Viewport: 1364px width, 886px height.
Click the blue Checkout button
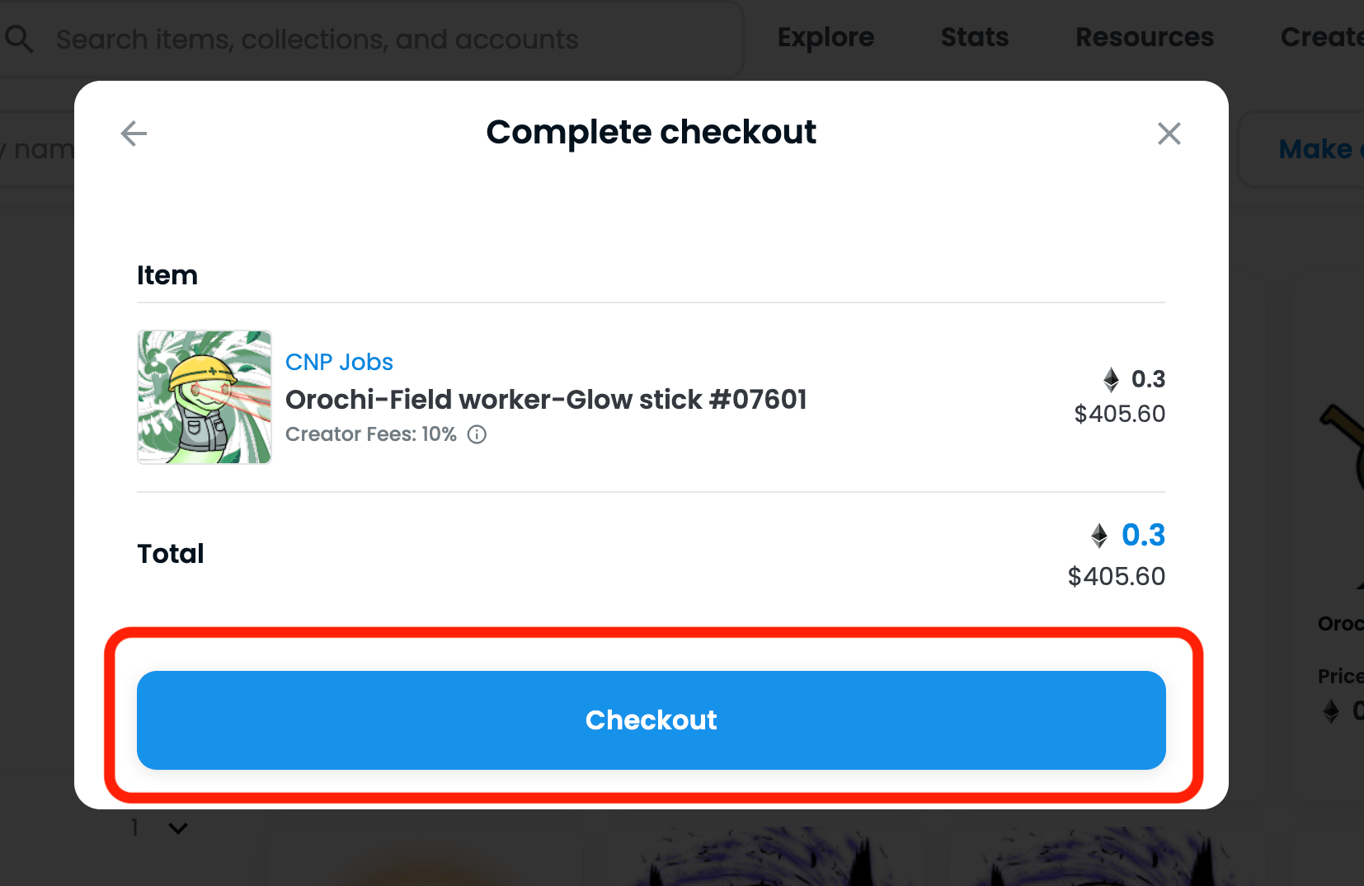tap(651, 720)
